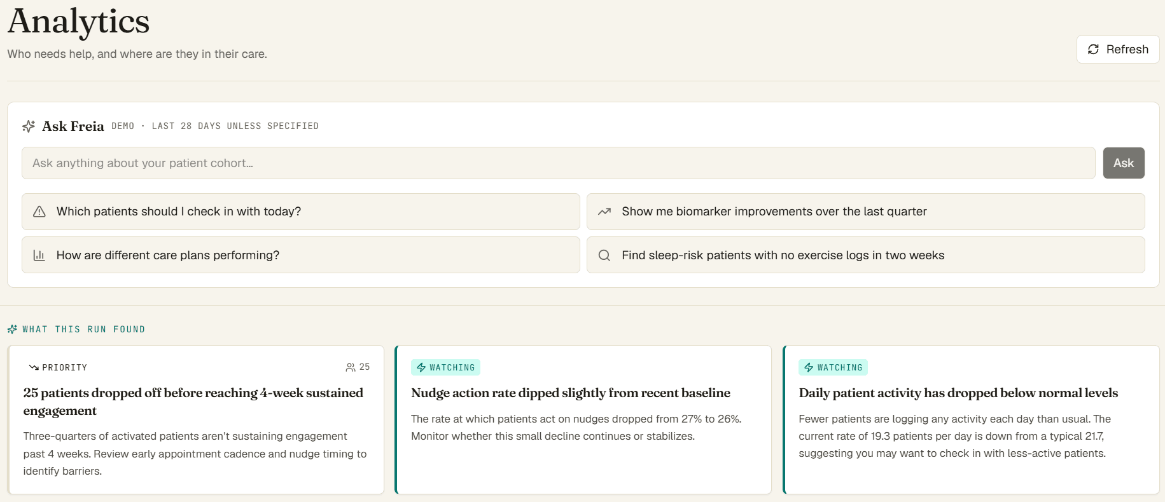This screenshot has width=1165, height=502.
Task: Click the bar chart icon
Action: [39, 255]
